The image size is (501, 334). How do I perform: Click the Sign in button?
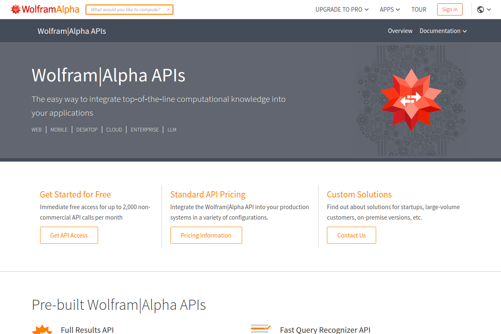[450, 9]
